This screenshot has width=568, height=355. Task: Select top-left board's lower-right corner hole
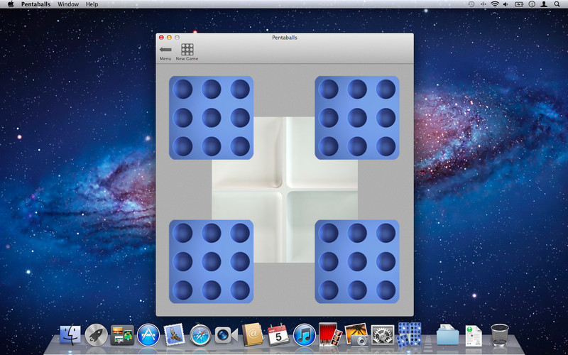pos(240,146)
